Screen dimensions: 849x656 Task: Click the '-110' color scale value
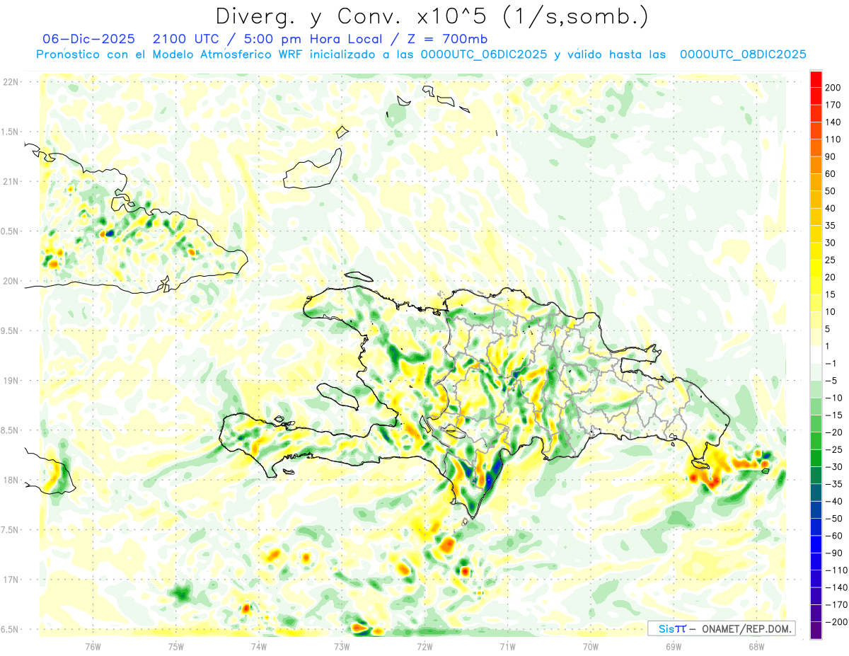(x=835, y=570)
